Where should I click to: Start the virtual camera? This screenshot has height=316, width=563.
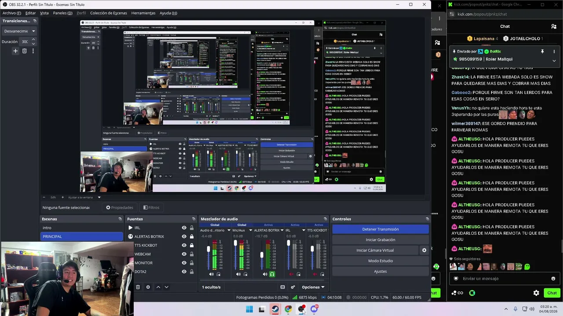pos(375,250)
